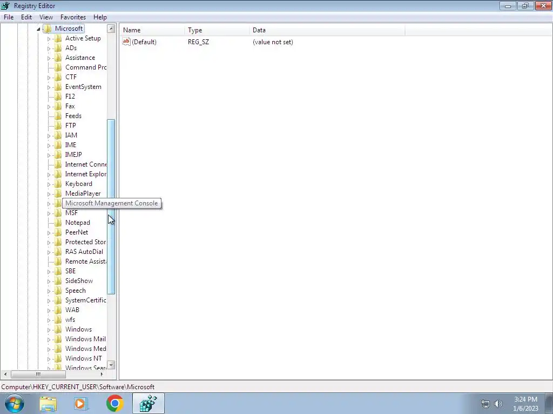Select the Windows Media key

(x=85, y=349)
